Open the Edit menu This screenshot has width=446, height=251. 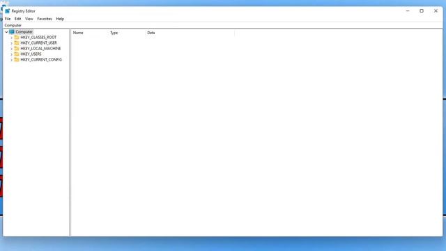click(17, 19)
